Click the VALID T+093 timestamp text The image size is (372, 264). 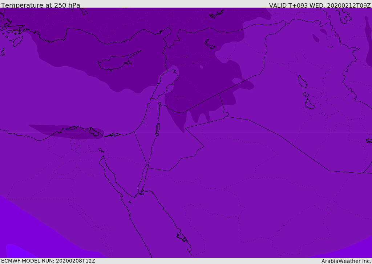pos(320,5)
